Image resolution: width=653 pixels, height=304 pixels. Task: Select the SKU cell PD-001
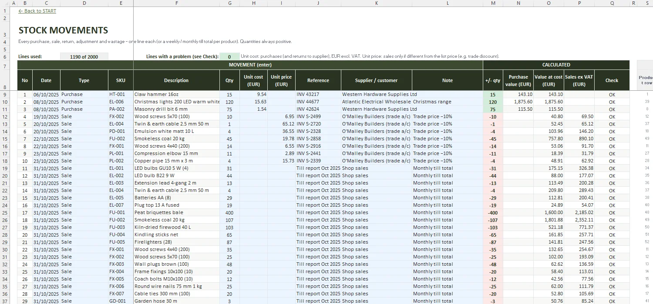click(x=121, y=131)
